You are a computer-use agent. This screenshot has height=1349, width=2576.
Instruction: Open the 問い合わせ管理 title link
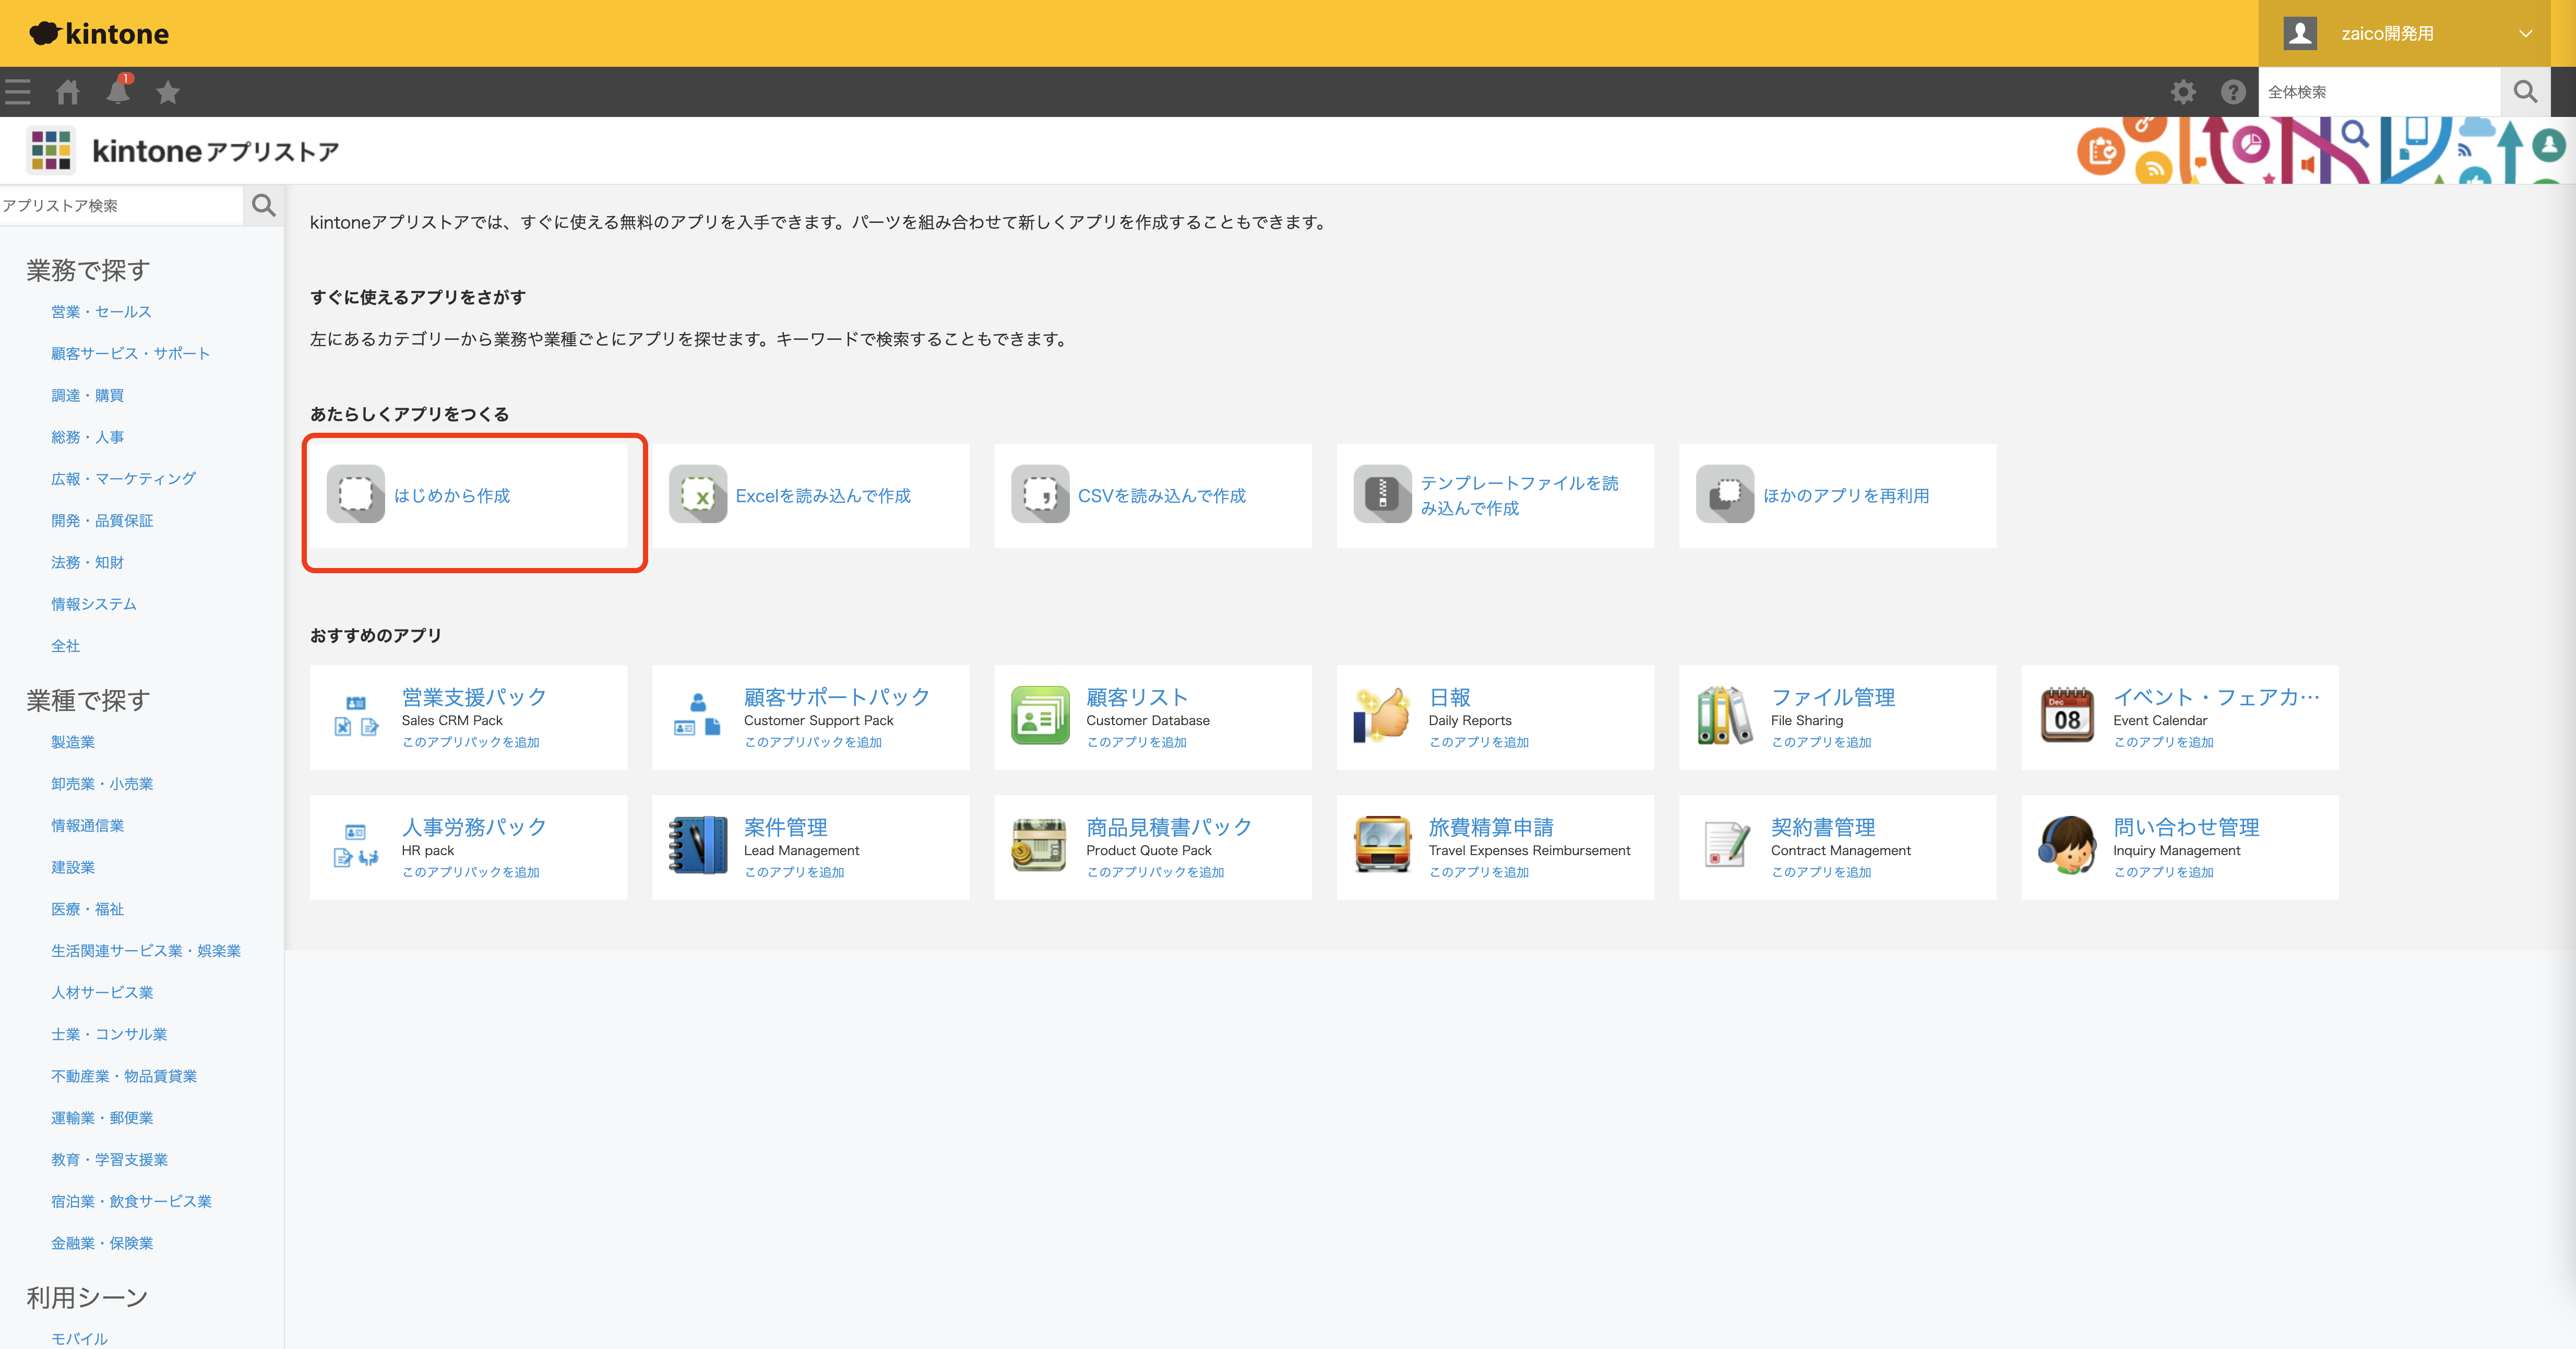coord(2186,827)
